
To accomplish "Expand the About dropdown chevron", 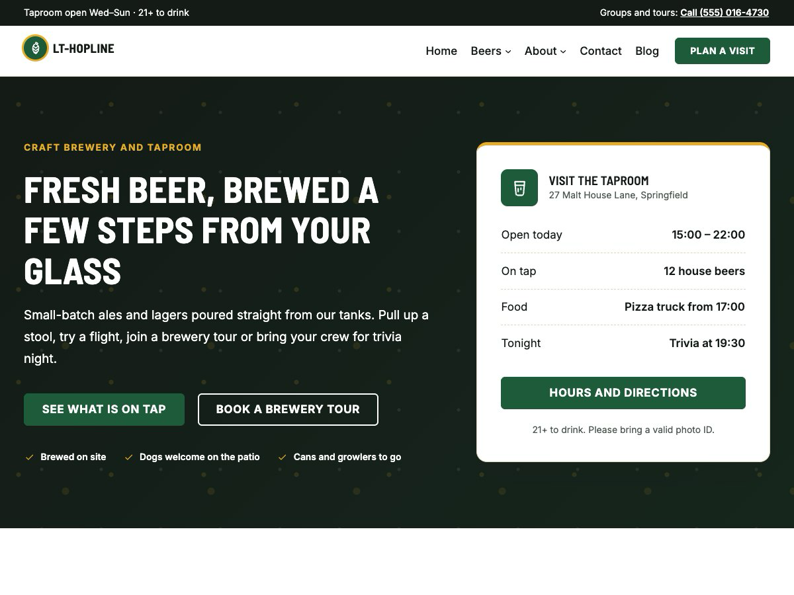I will tap(563, 52).
